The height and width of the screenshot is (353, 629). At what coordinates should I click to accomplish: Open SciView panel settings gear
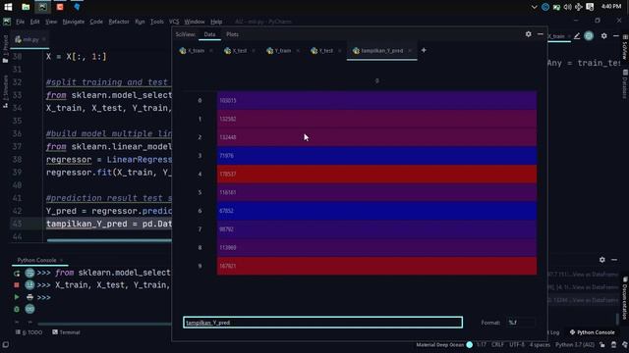click(x=529, y=34)
